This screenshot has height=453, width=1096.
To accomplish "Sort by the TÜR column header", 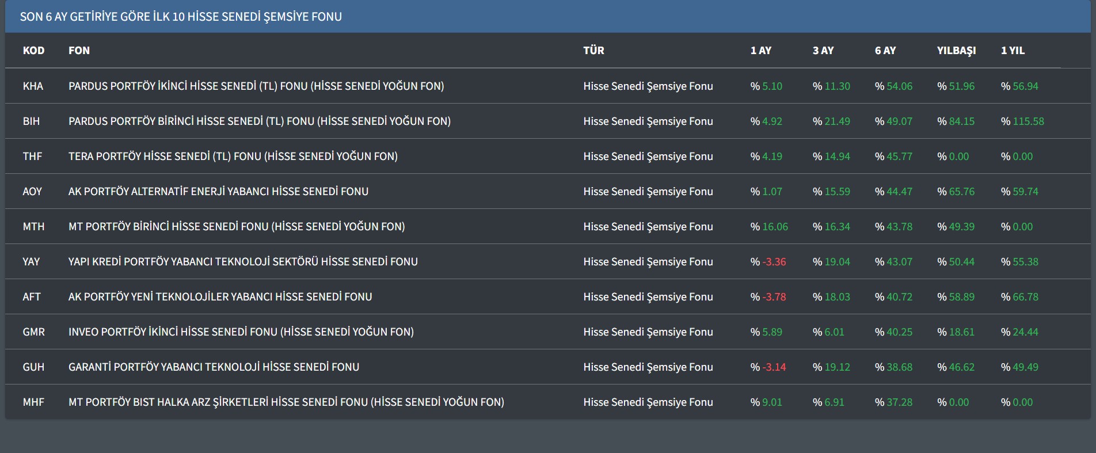I will 593,51.
